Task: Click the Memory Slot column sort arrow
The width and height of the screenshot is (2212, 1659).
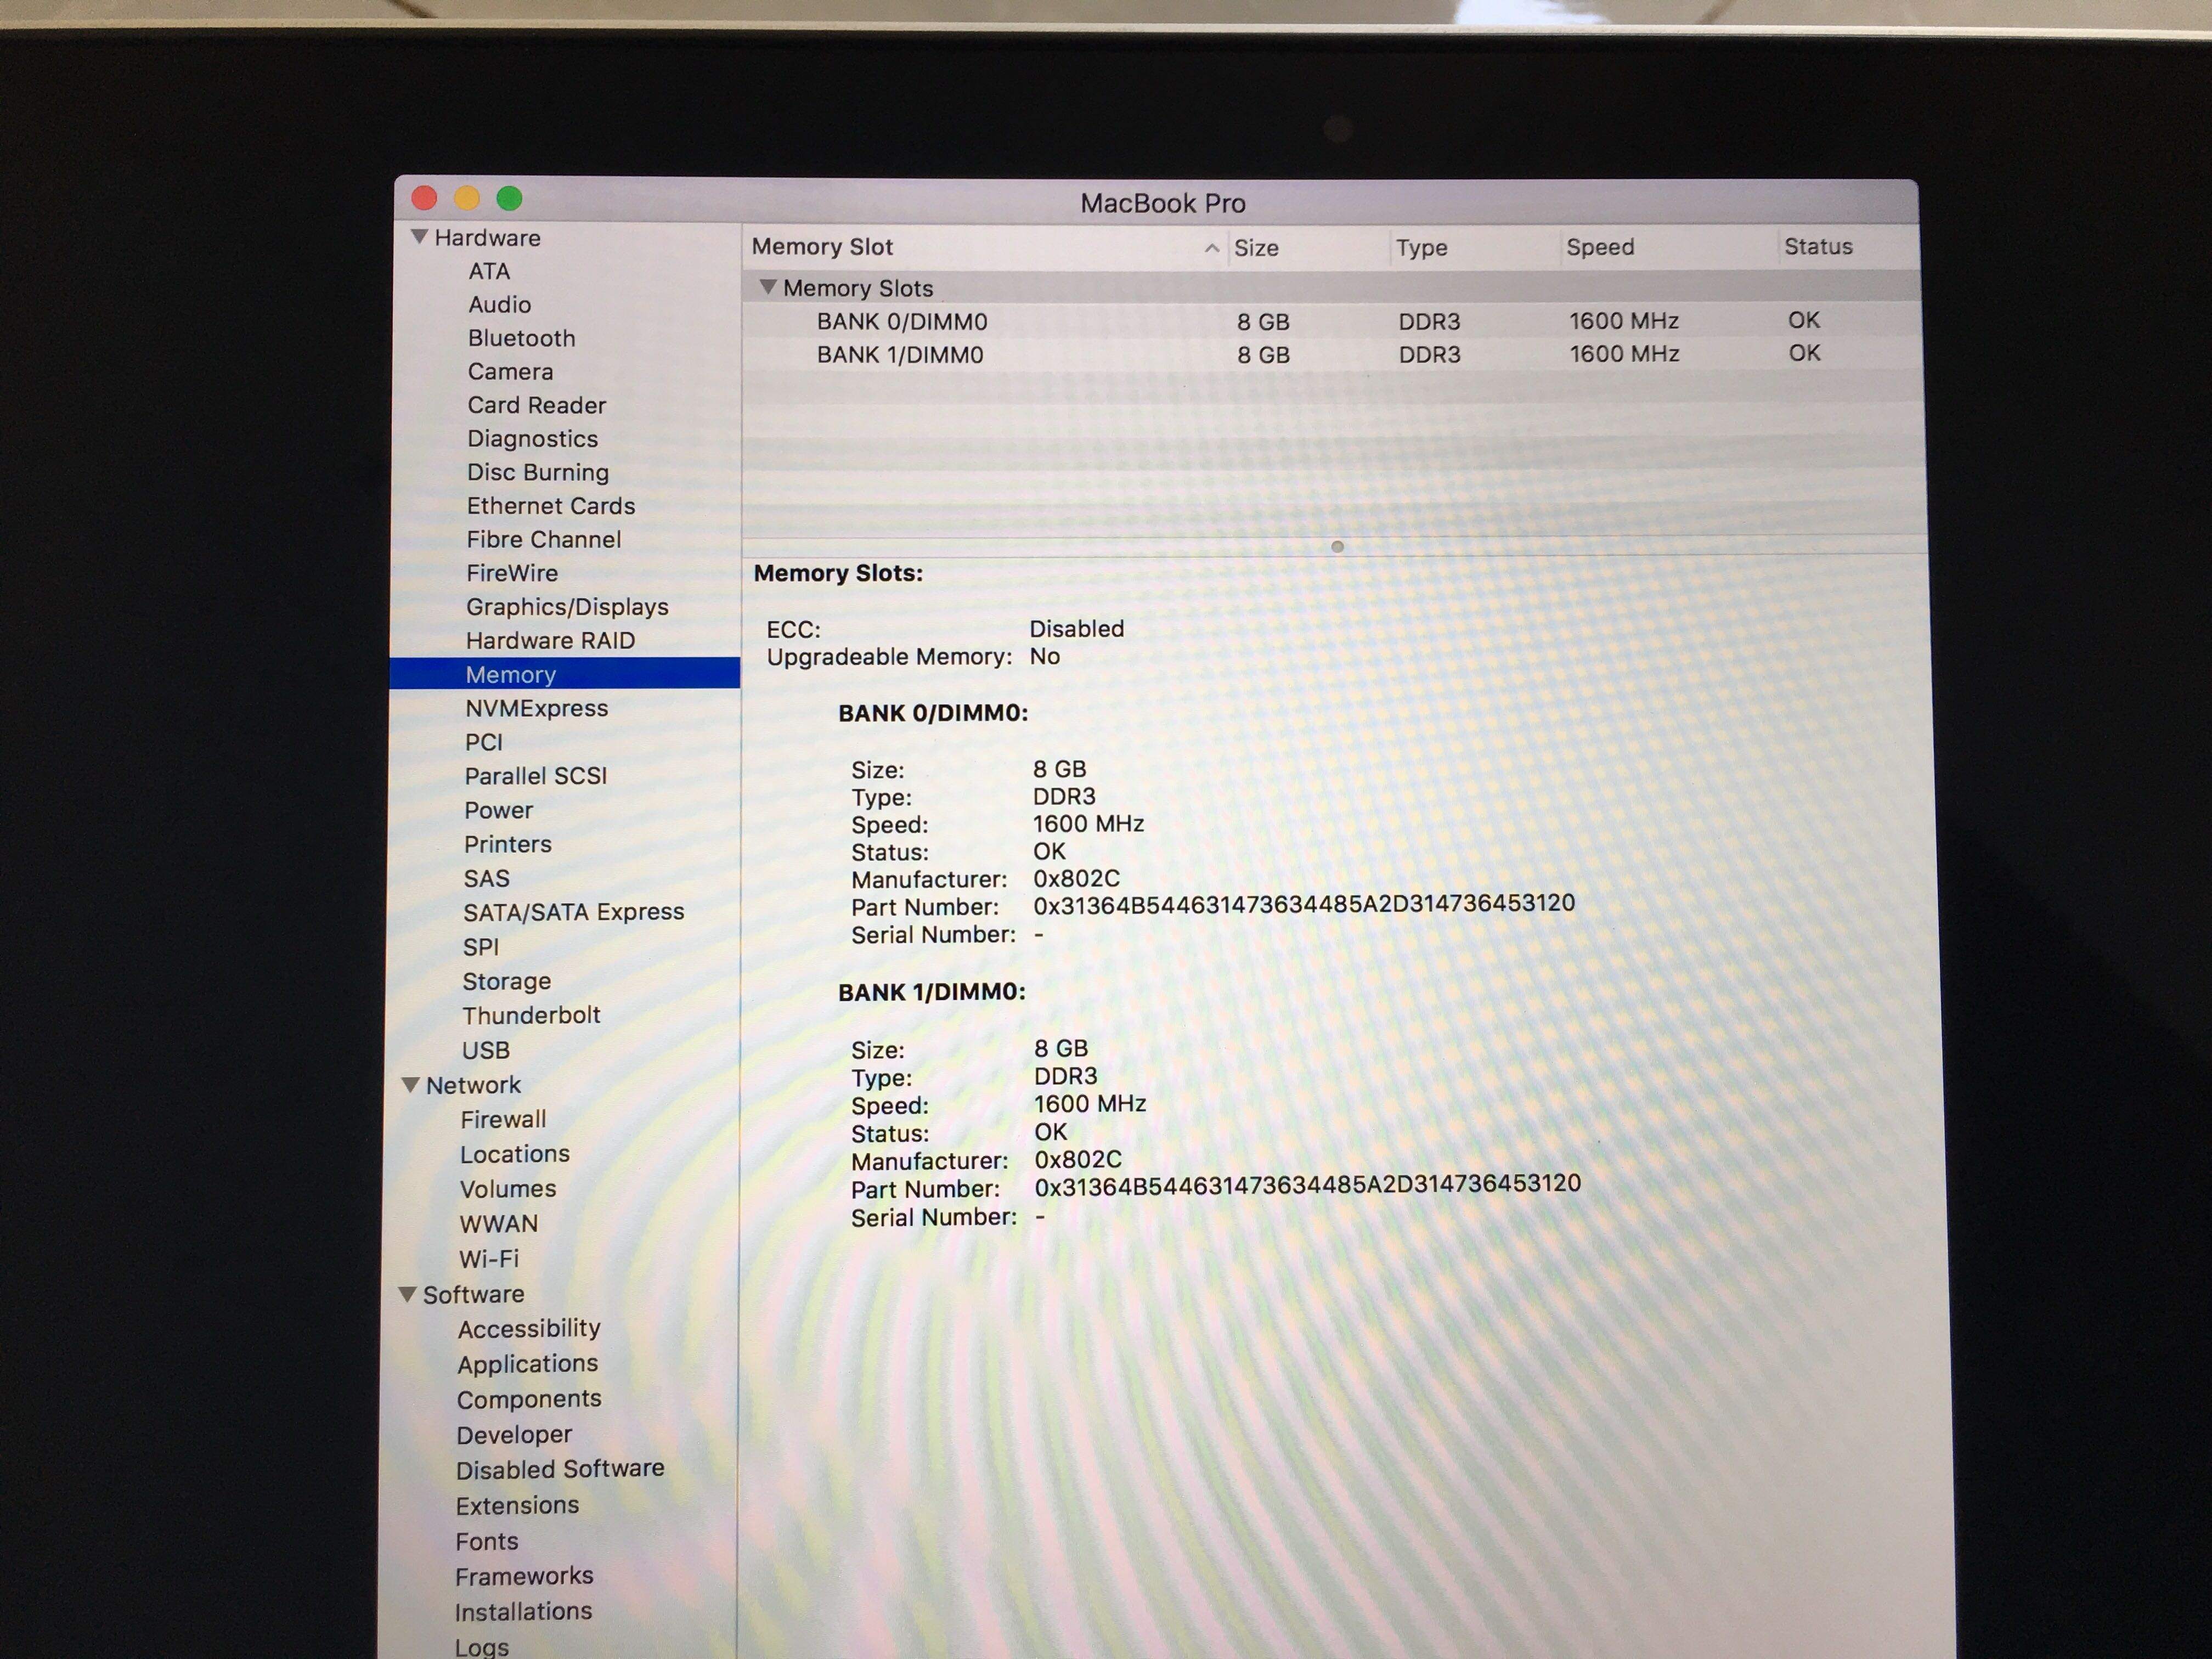Action: (x=1212, y=248)
